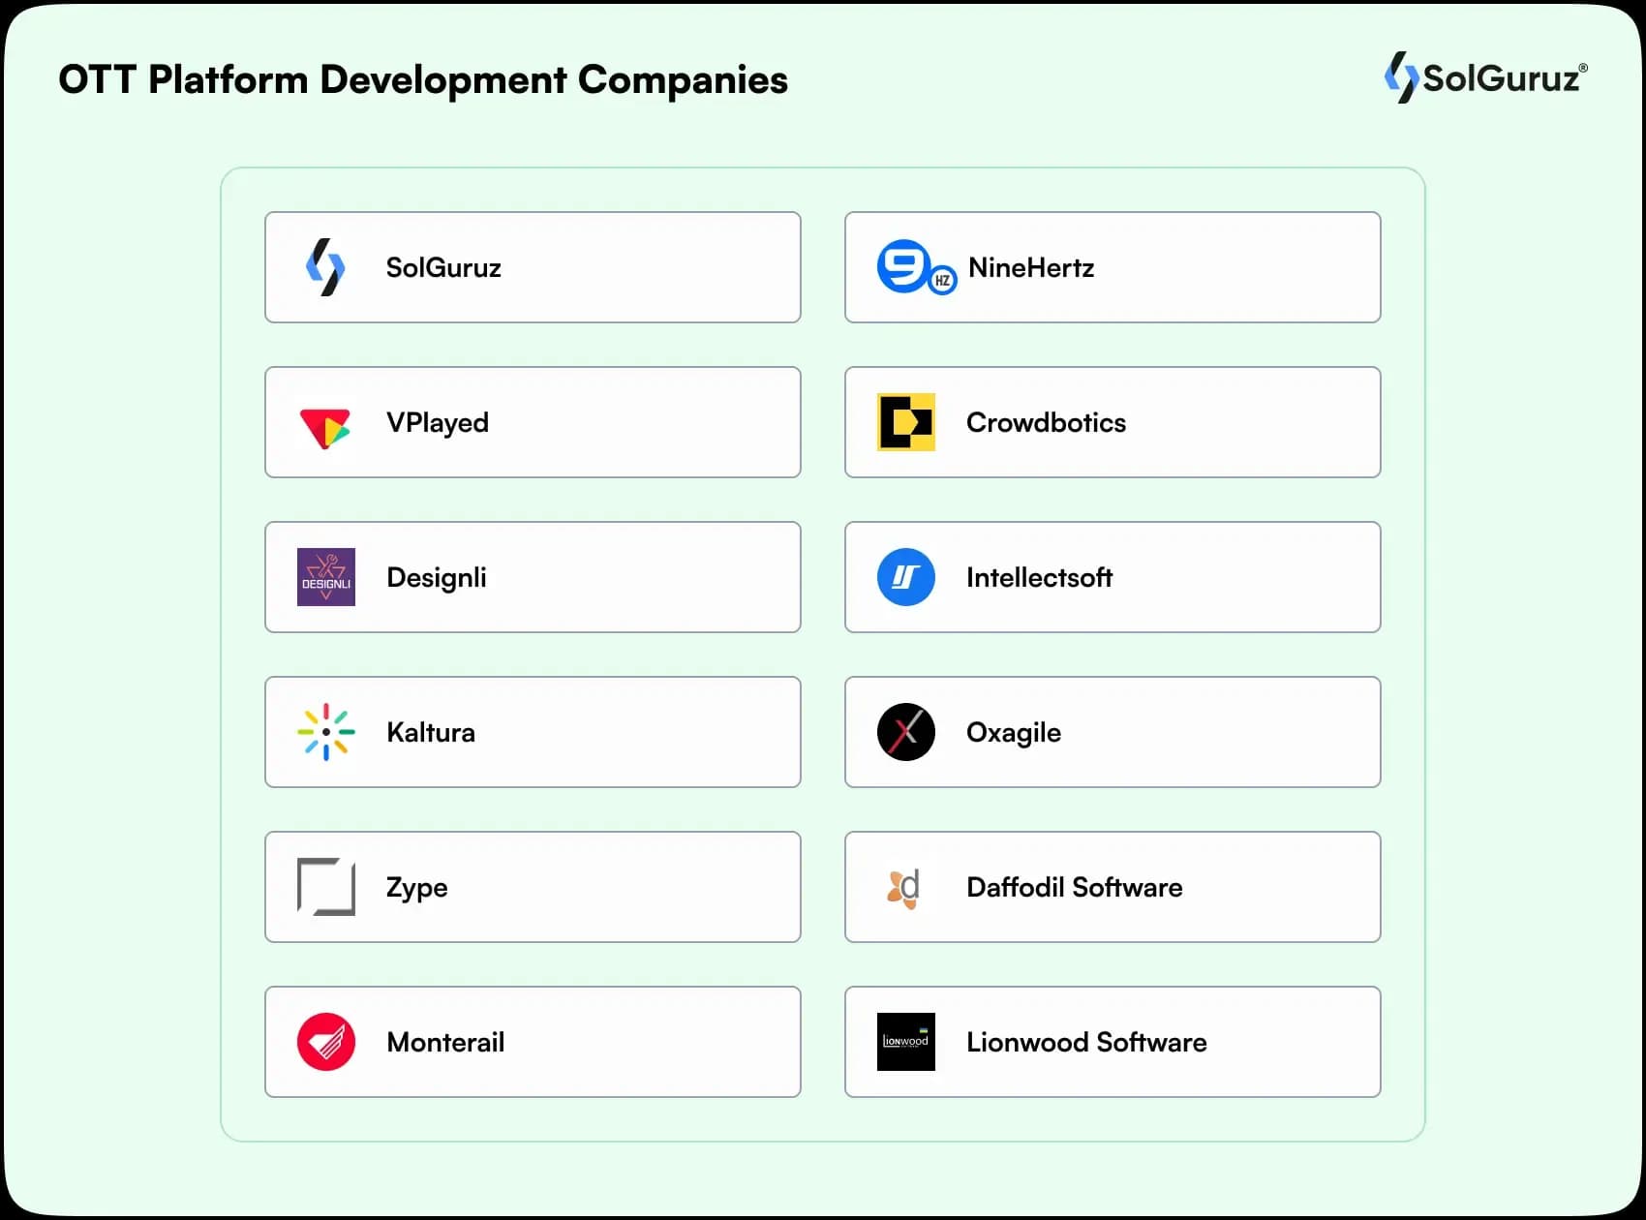Select the NineHertz blue 9 logo

click(x=915, y=267)
